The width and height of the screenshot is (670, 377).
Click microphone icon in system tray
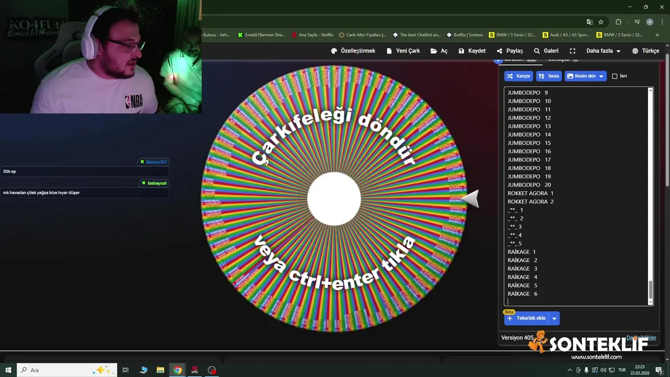coord(586,370)
